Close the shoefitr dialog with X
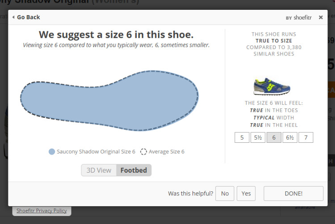This screenshot has width=335, height=224. [321, 17]
